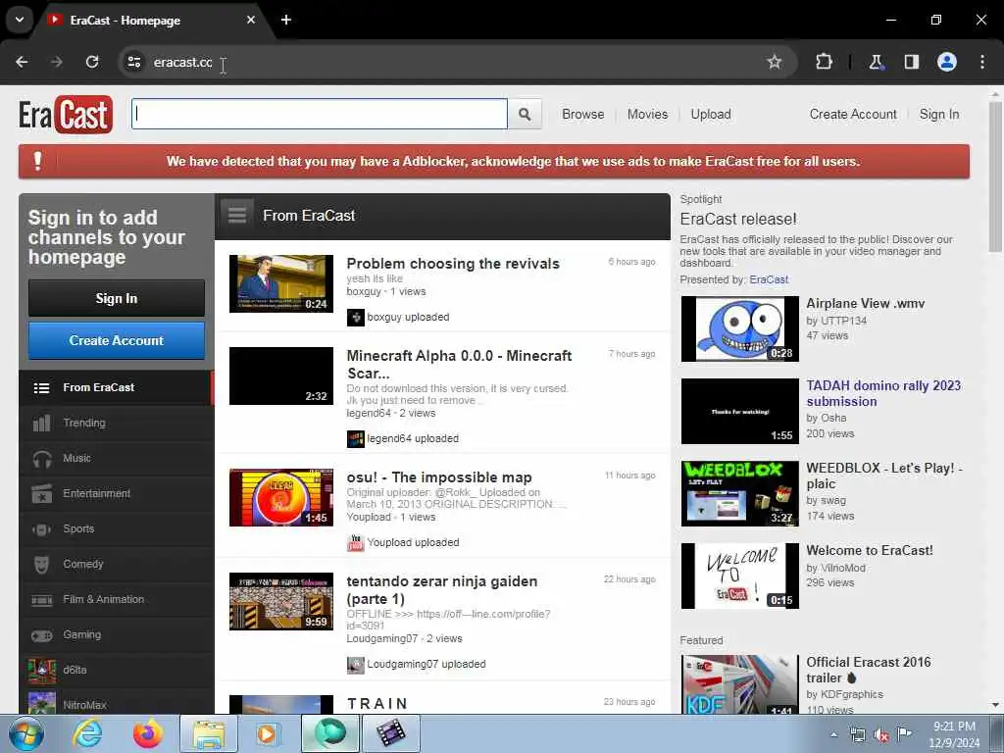Screen dimensions: 1004x753
Task: Click the Adblocker warning banner
Action: pos(494,162)
